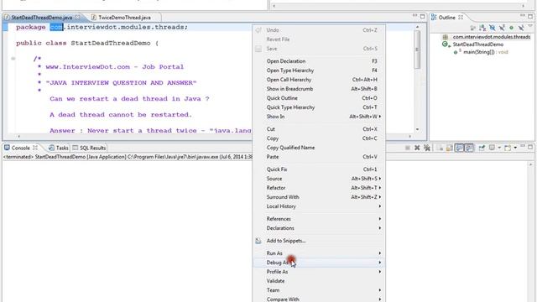Maximize the Console view panel

[530, 147]
